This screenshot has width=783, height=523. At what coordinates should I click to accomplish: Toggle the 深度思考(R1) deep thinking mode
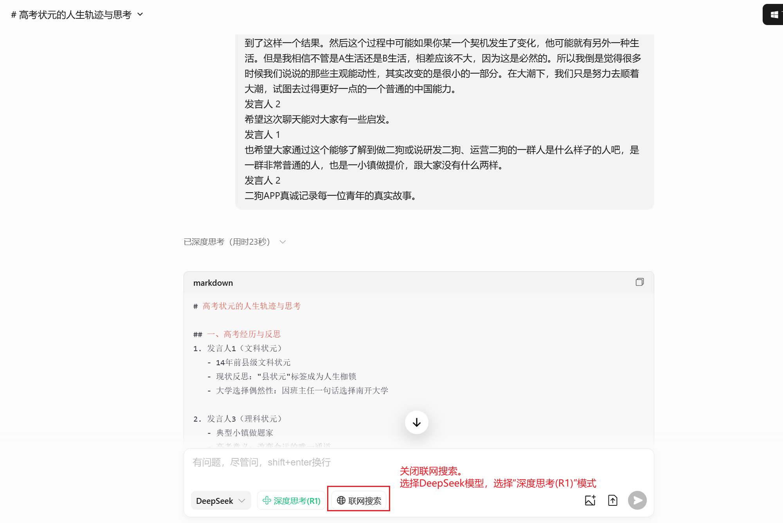(x=292, y=501)
